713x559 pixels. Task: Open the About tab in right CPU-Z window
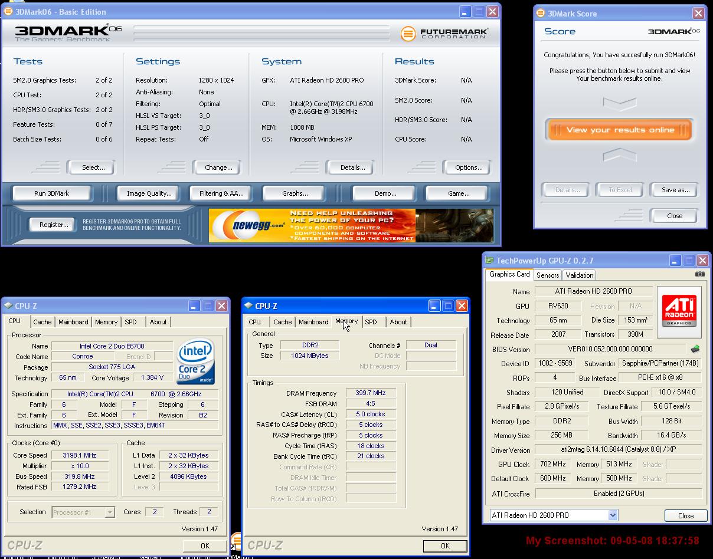coord(398,322)
